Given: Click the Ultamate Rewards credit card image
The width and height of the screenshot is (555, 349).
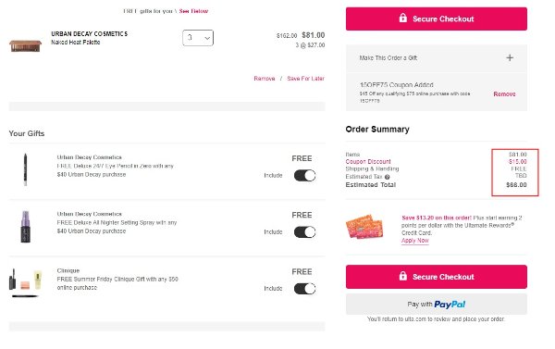Looking at the screenshot, I should pyautogui.click(x=364, y=227).
